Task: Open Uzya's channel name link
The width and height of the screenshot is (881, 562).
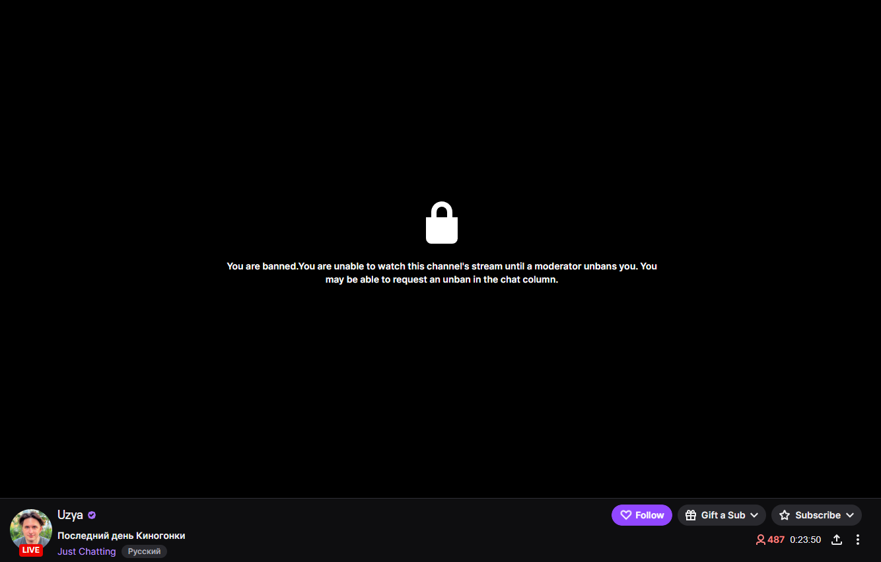Action: click(x=70, y=515)
